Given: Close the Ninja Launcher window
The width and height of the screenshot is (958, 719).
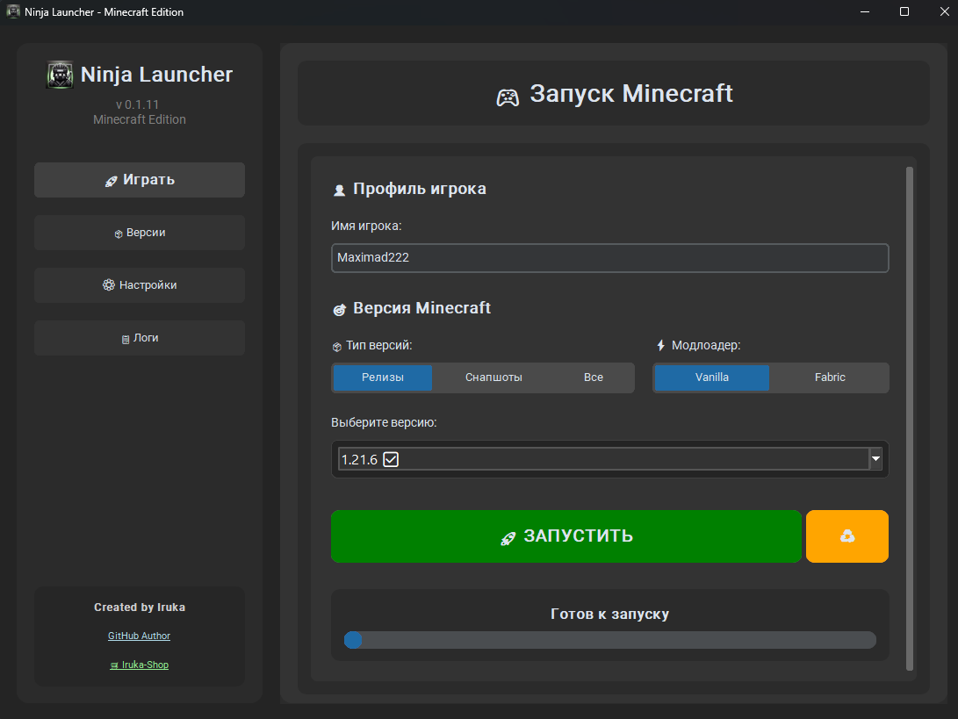Looking at the screenshot, I should 944,11.
